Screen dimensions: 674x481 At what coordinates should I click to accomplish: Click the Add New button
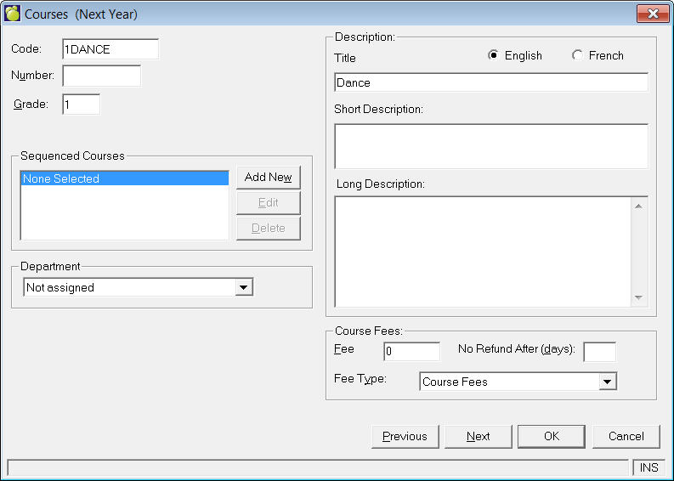[x=268, y=178]
